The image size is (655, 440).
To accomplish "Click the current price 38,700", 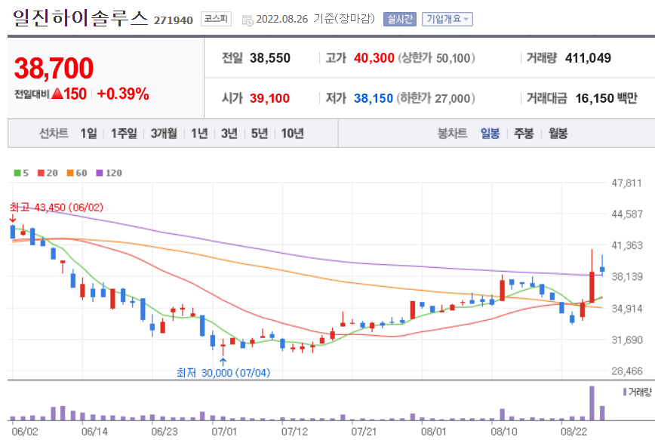I will coord(54,69).
